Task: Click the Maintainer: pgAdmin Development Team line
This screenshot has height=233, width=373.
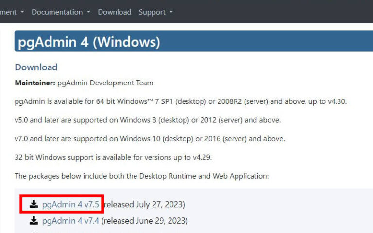Action: (84, 83)
